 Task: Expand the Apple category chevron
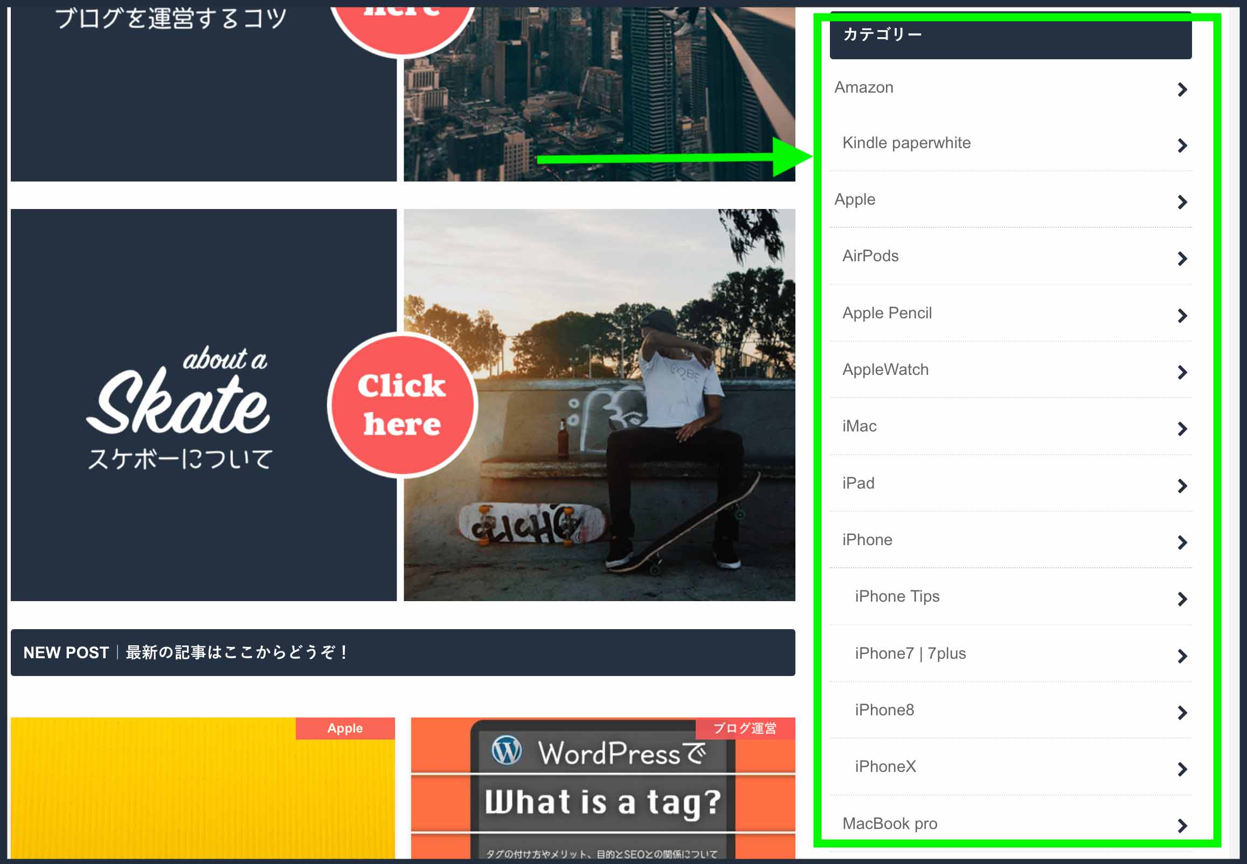pyautogui.click(x=1182, y=202)
